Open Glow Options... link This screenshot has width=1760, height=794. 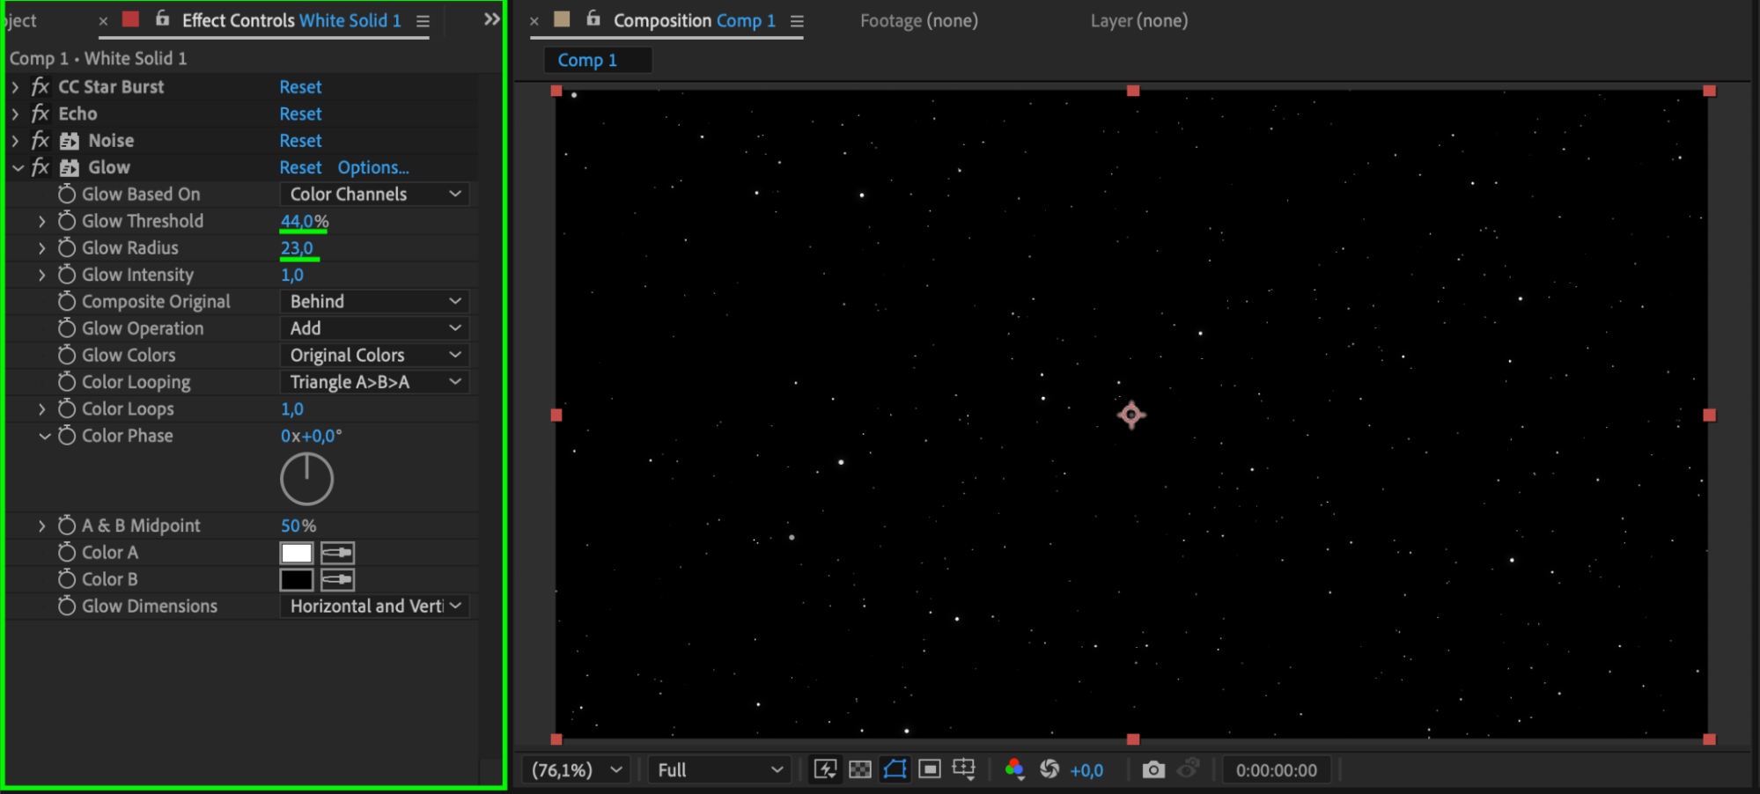tap(373, 167)
